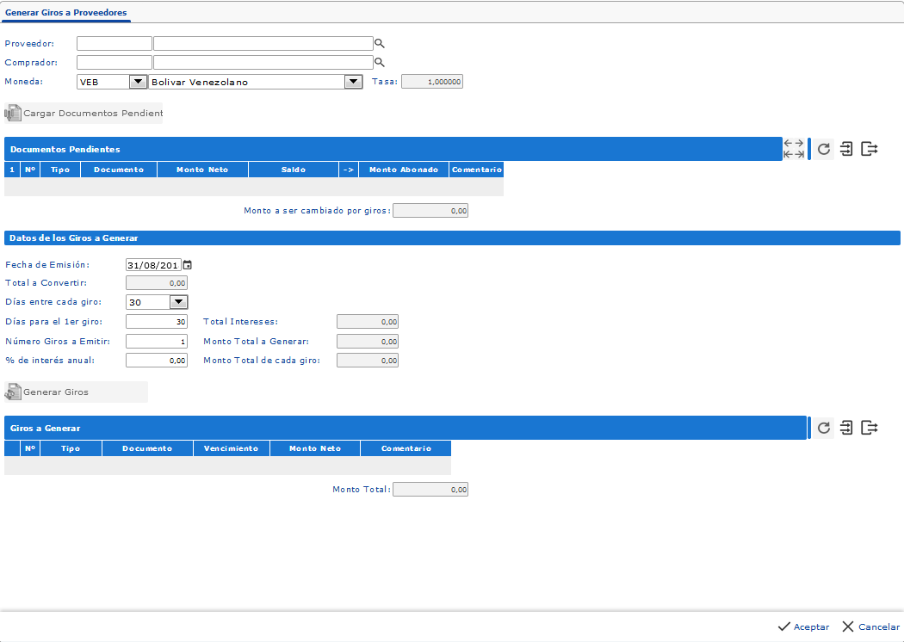
Task: Click the Total Intereses field
Action: 368,322
